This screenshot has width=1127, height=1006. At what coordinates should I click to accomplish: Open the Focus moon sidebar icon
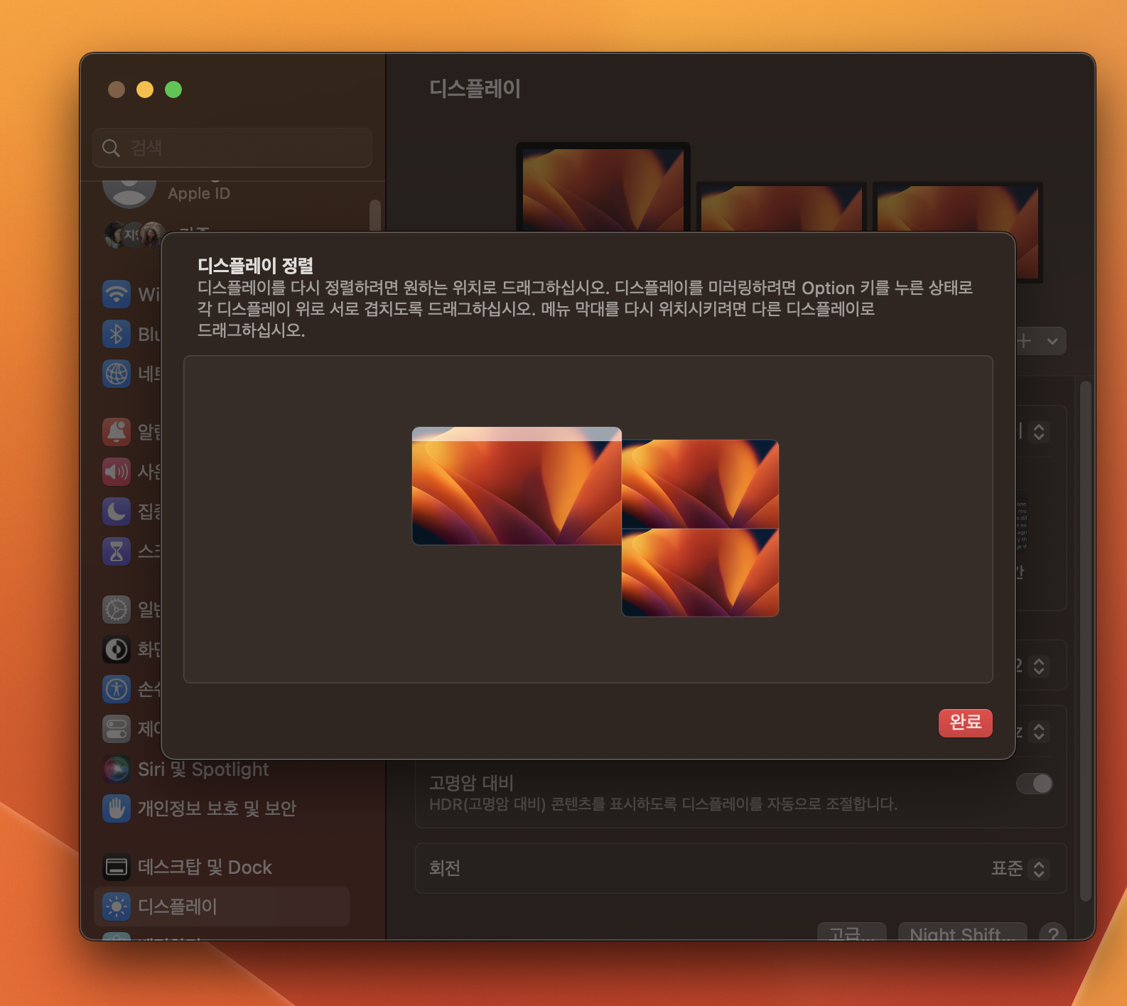point(117,512)
